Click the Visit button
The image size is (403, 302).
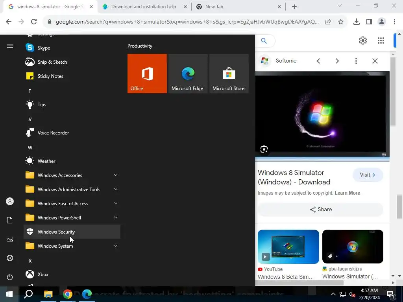tap(368, 175)
